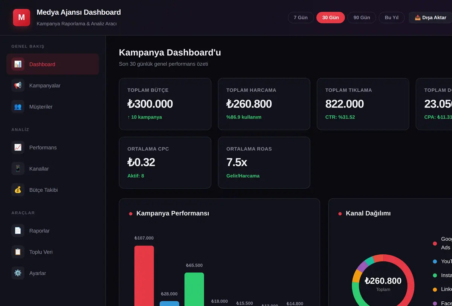Click the Bütçe Takibi money bag icon
The width and height of the screenshot is (452, 306).
click(18, 190)
